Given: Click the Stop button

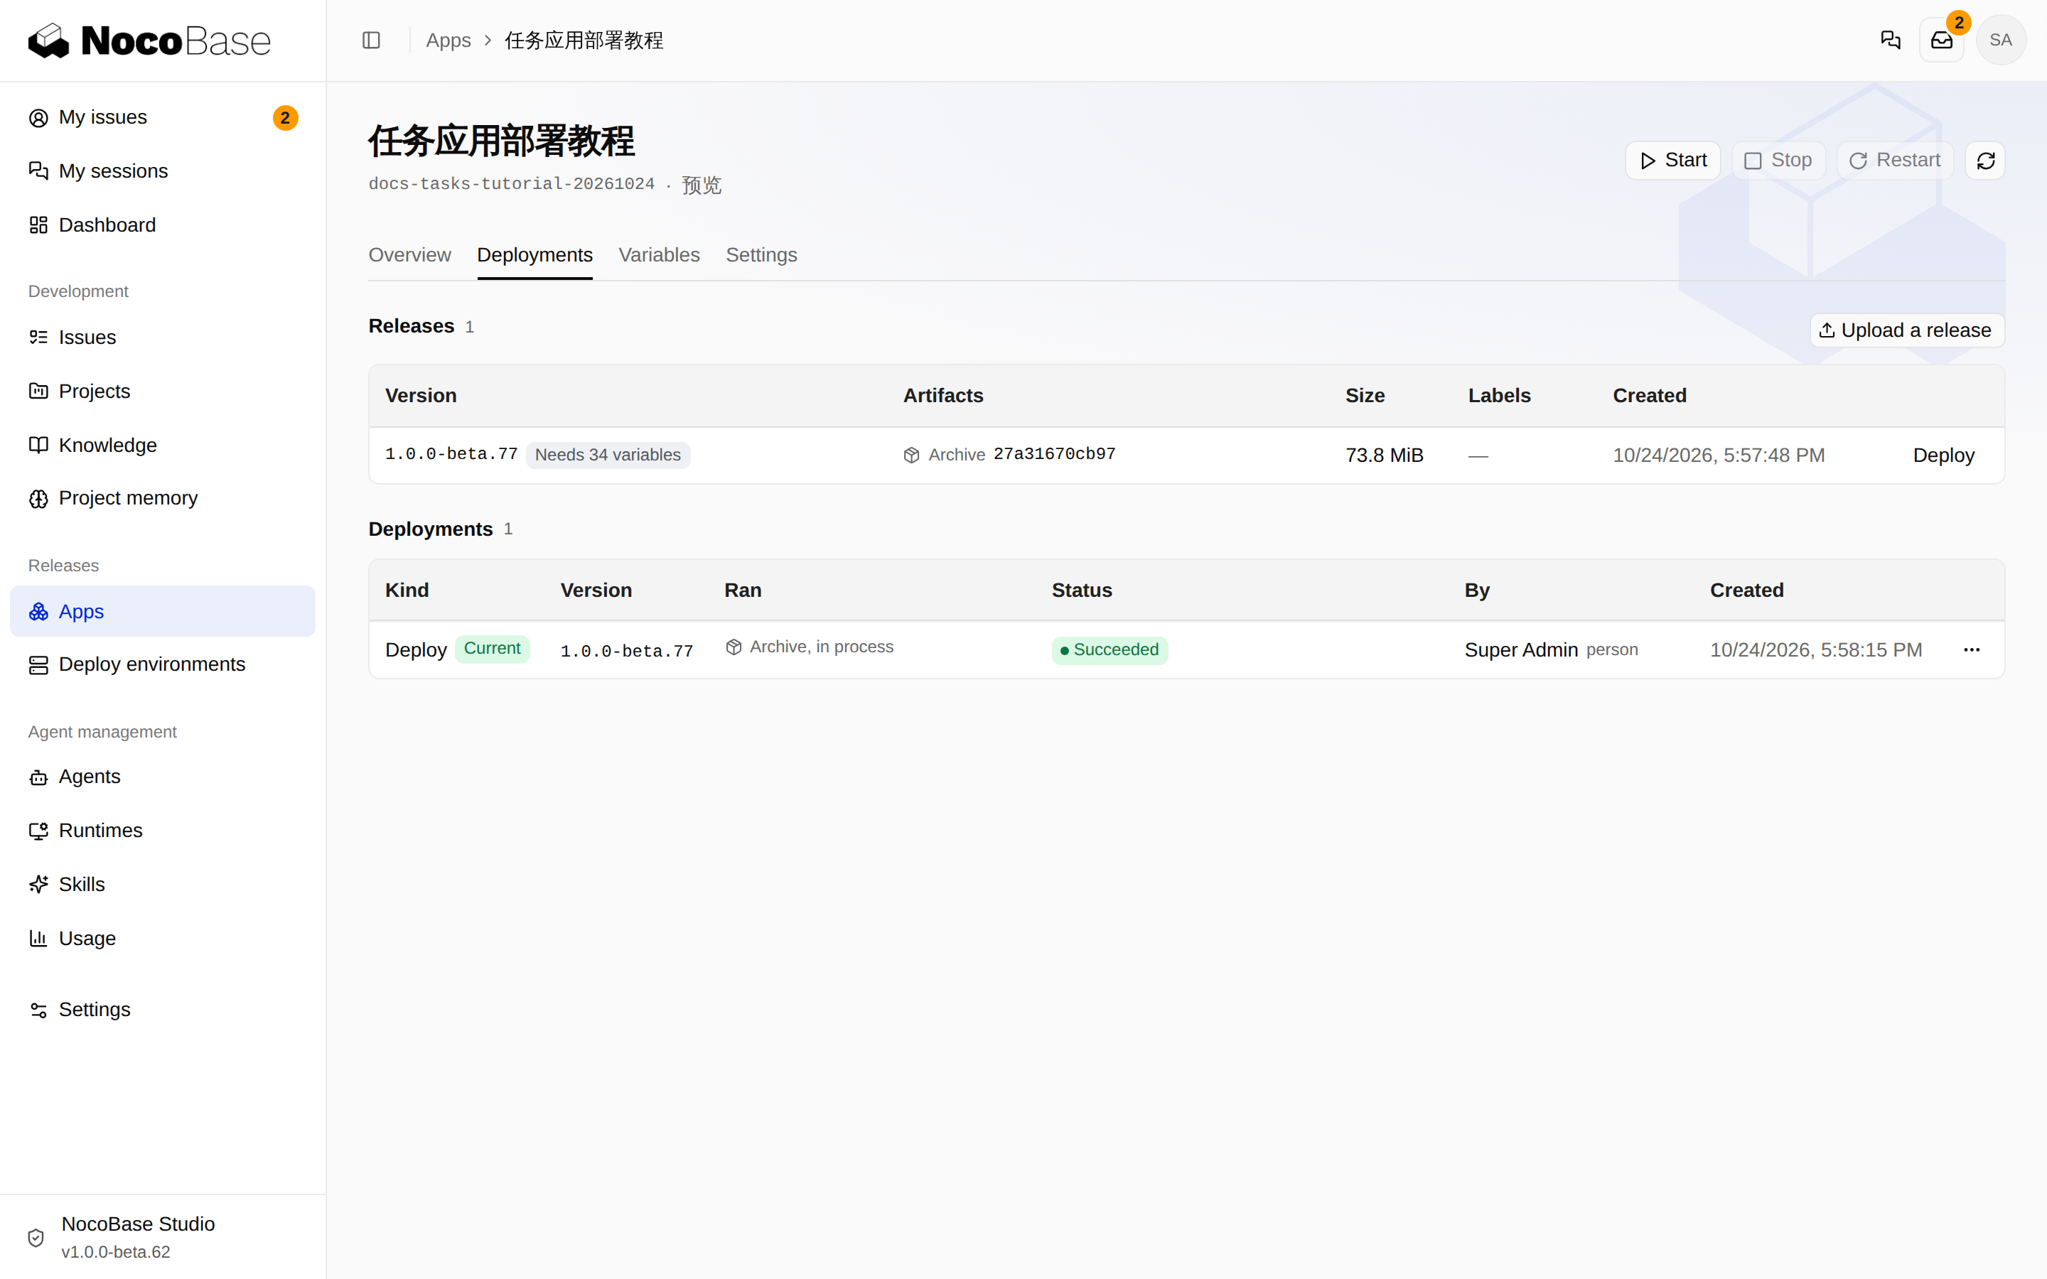Looking at the screenshot, I should (1778, 161).
